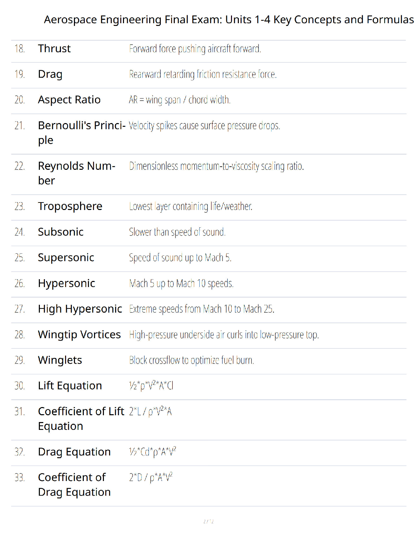The image size is (417, 540).
Task: Click the Bernoulli's Principle term
Action: [x=82, y=133]
